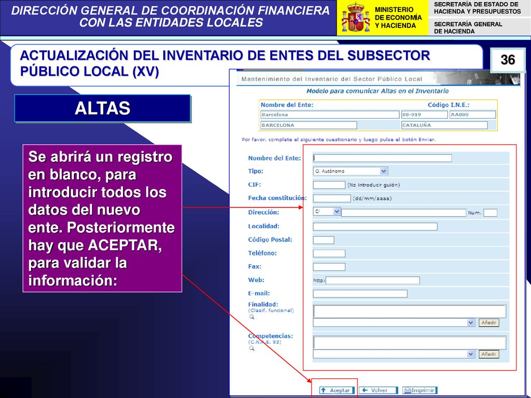
Task: Click the Competencias text area
Action: pyautogui.click(x=410, y=343)
